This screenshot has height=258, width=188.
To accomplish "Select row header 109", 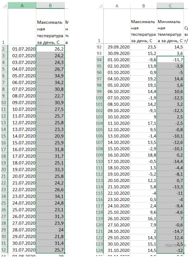I will coord(100,155).
